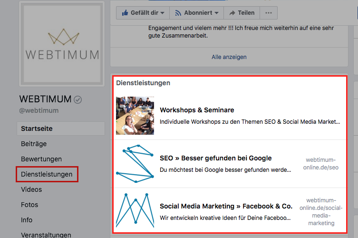Open Social Media Marketing » Facebook & Co.
Screen dimensions: 358x238
point(226,206)
